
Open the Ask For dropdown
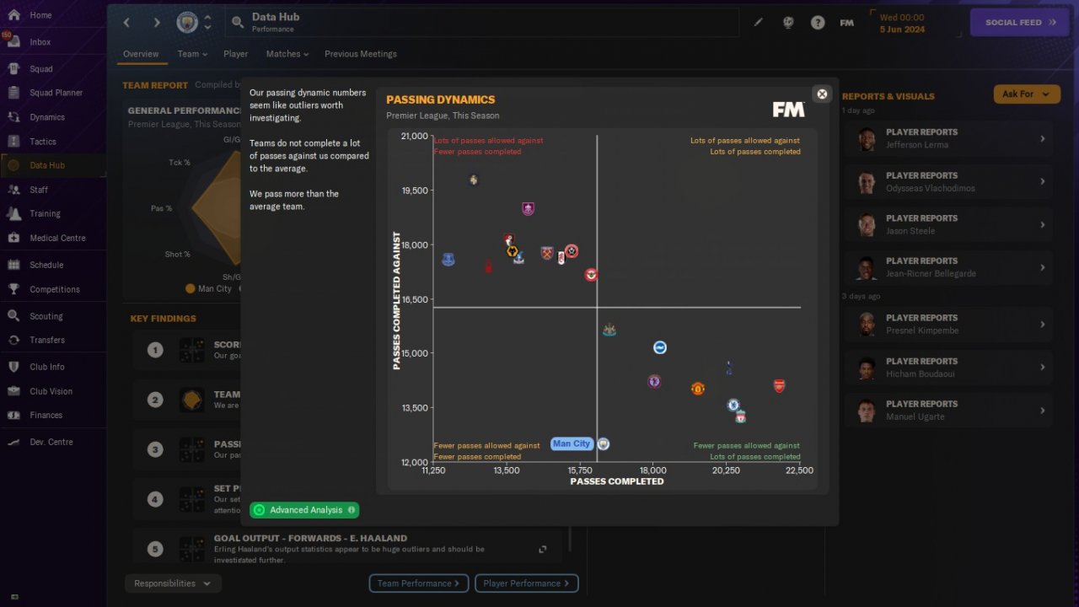pos(1027,94)
